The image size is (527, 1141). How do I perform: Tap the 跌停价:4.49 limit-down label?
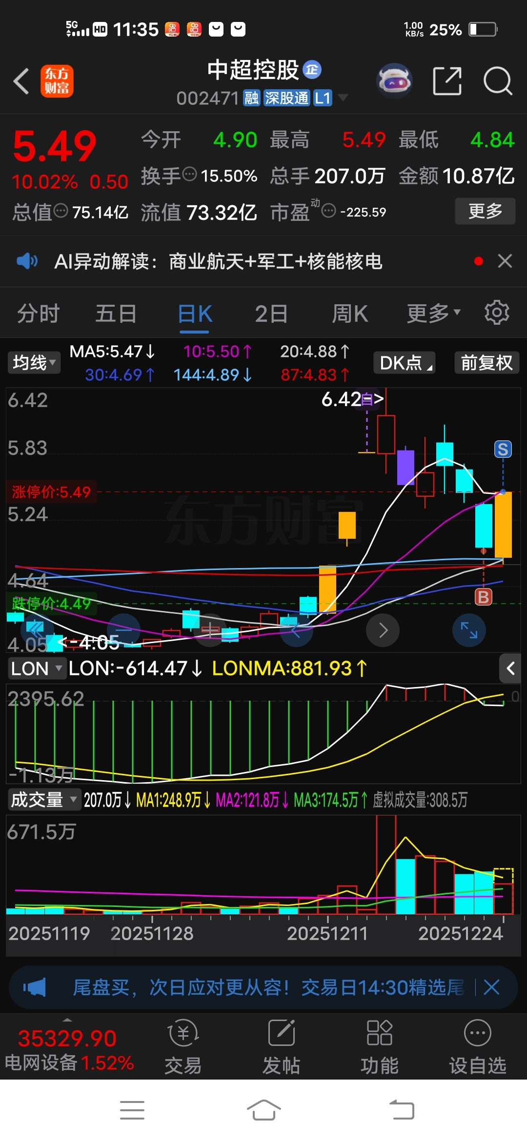coord(51,604)
